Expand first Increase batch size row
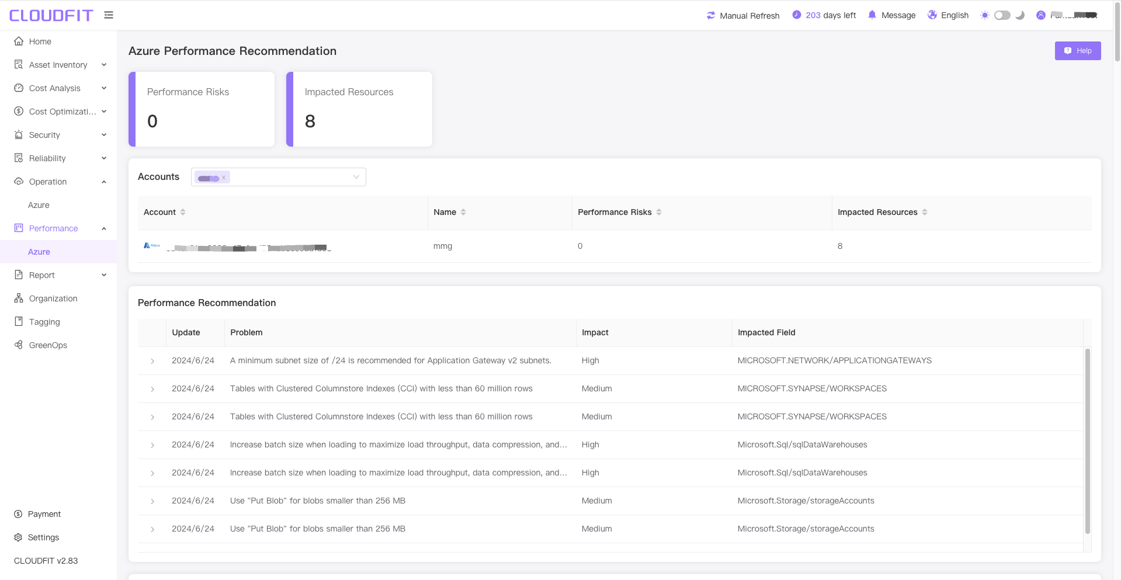 pos(152,445)
